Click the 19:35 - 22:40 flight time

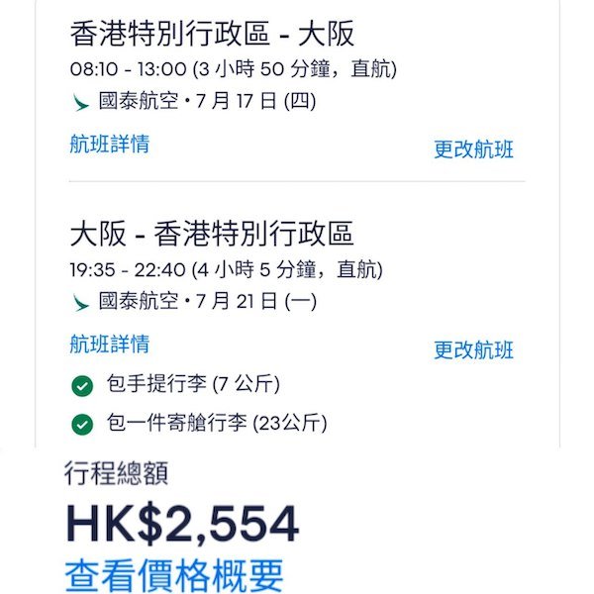tap(127, 269)
